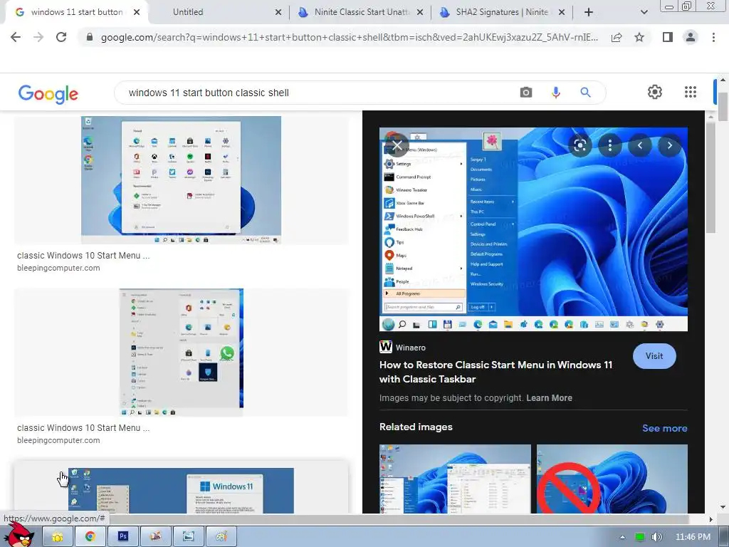Open the large Winaero preview image
The image size is (729, 547).
[533, 229]
